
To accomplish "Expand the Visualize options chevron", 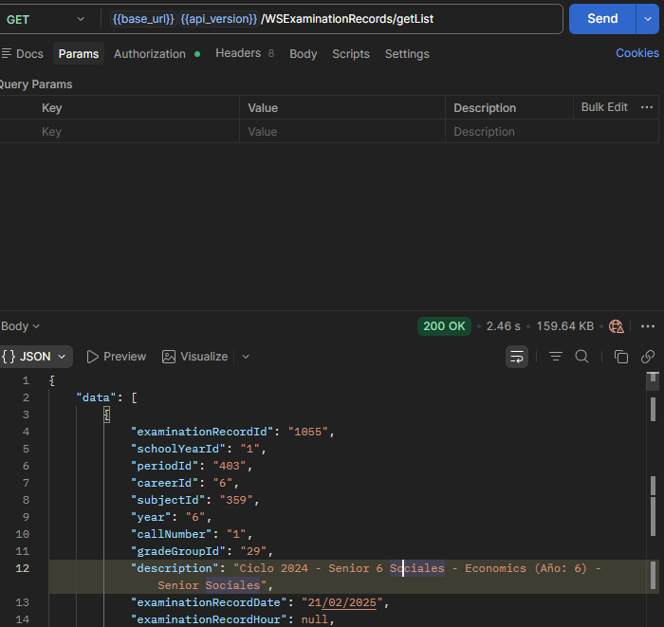I will (x=246, y=357).
